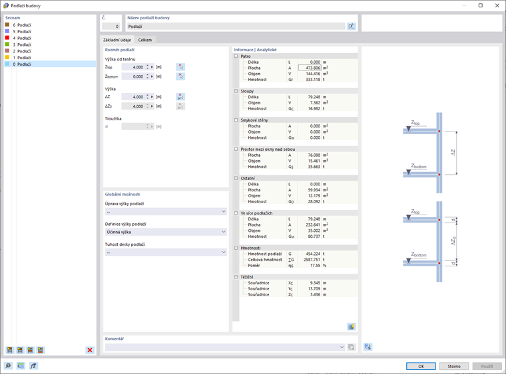The width and height of the screenshot is (506, 374).
Task: Open the Tuhost desky podlaží dropdown
Action: click(166, 252)
